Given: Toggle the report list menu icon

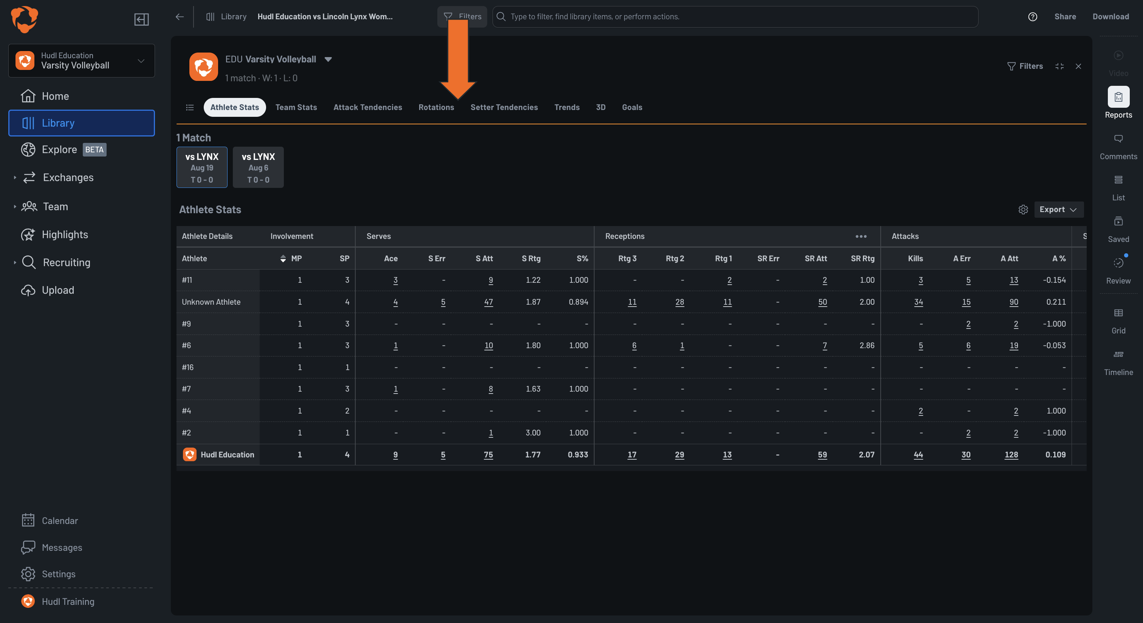Looking at the screenshot, I should point(190,107).
